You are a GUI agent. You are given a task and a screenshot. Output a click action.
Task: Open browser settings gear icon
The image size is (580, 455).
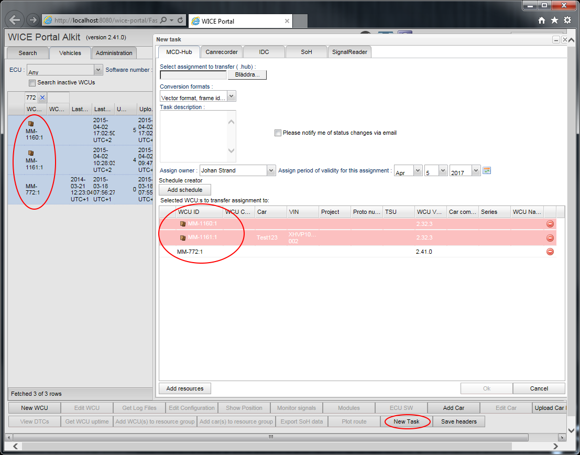coord(567,20)
